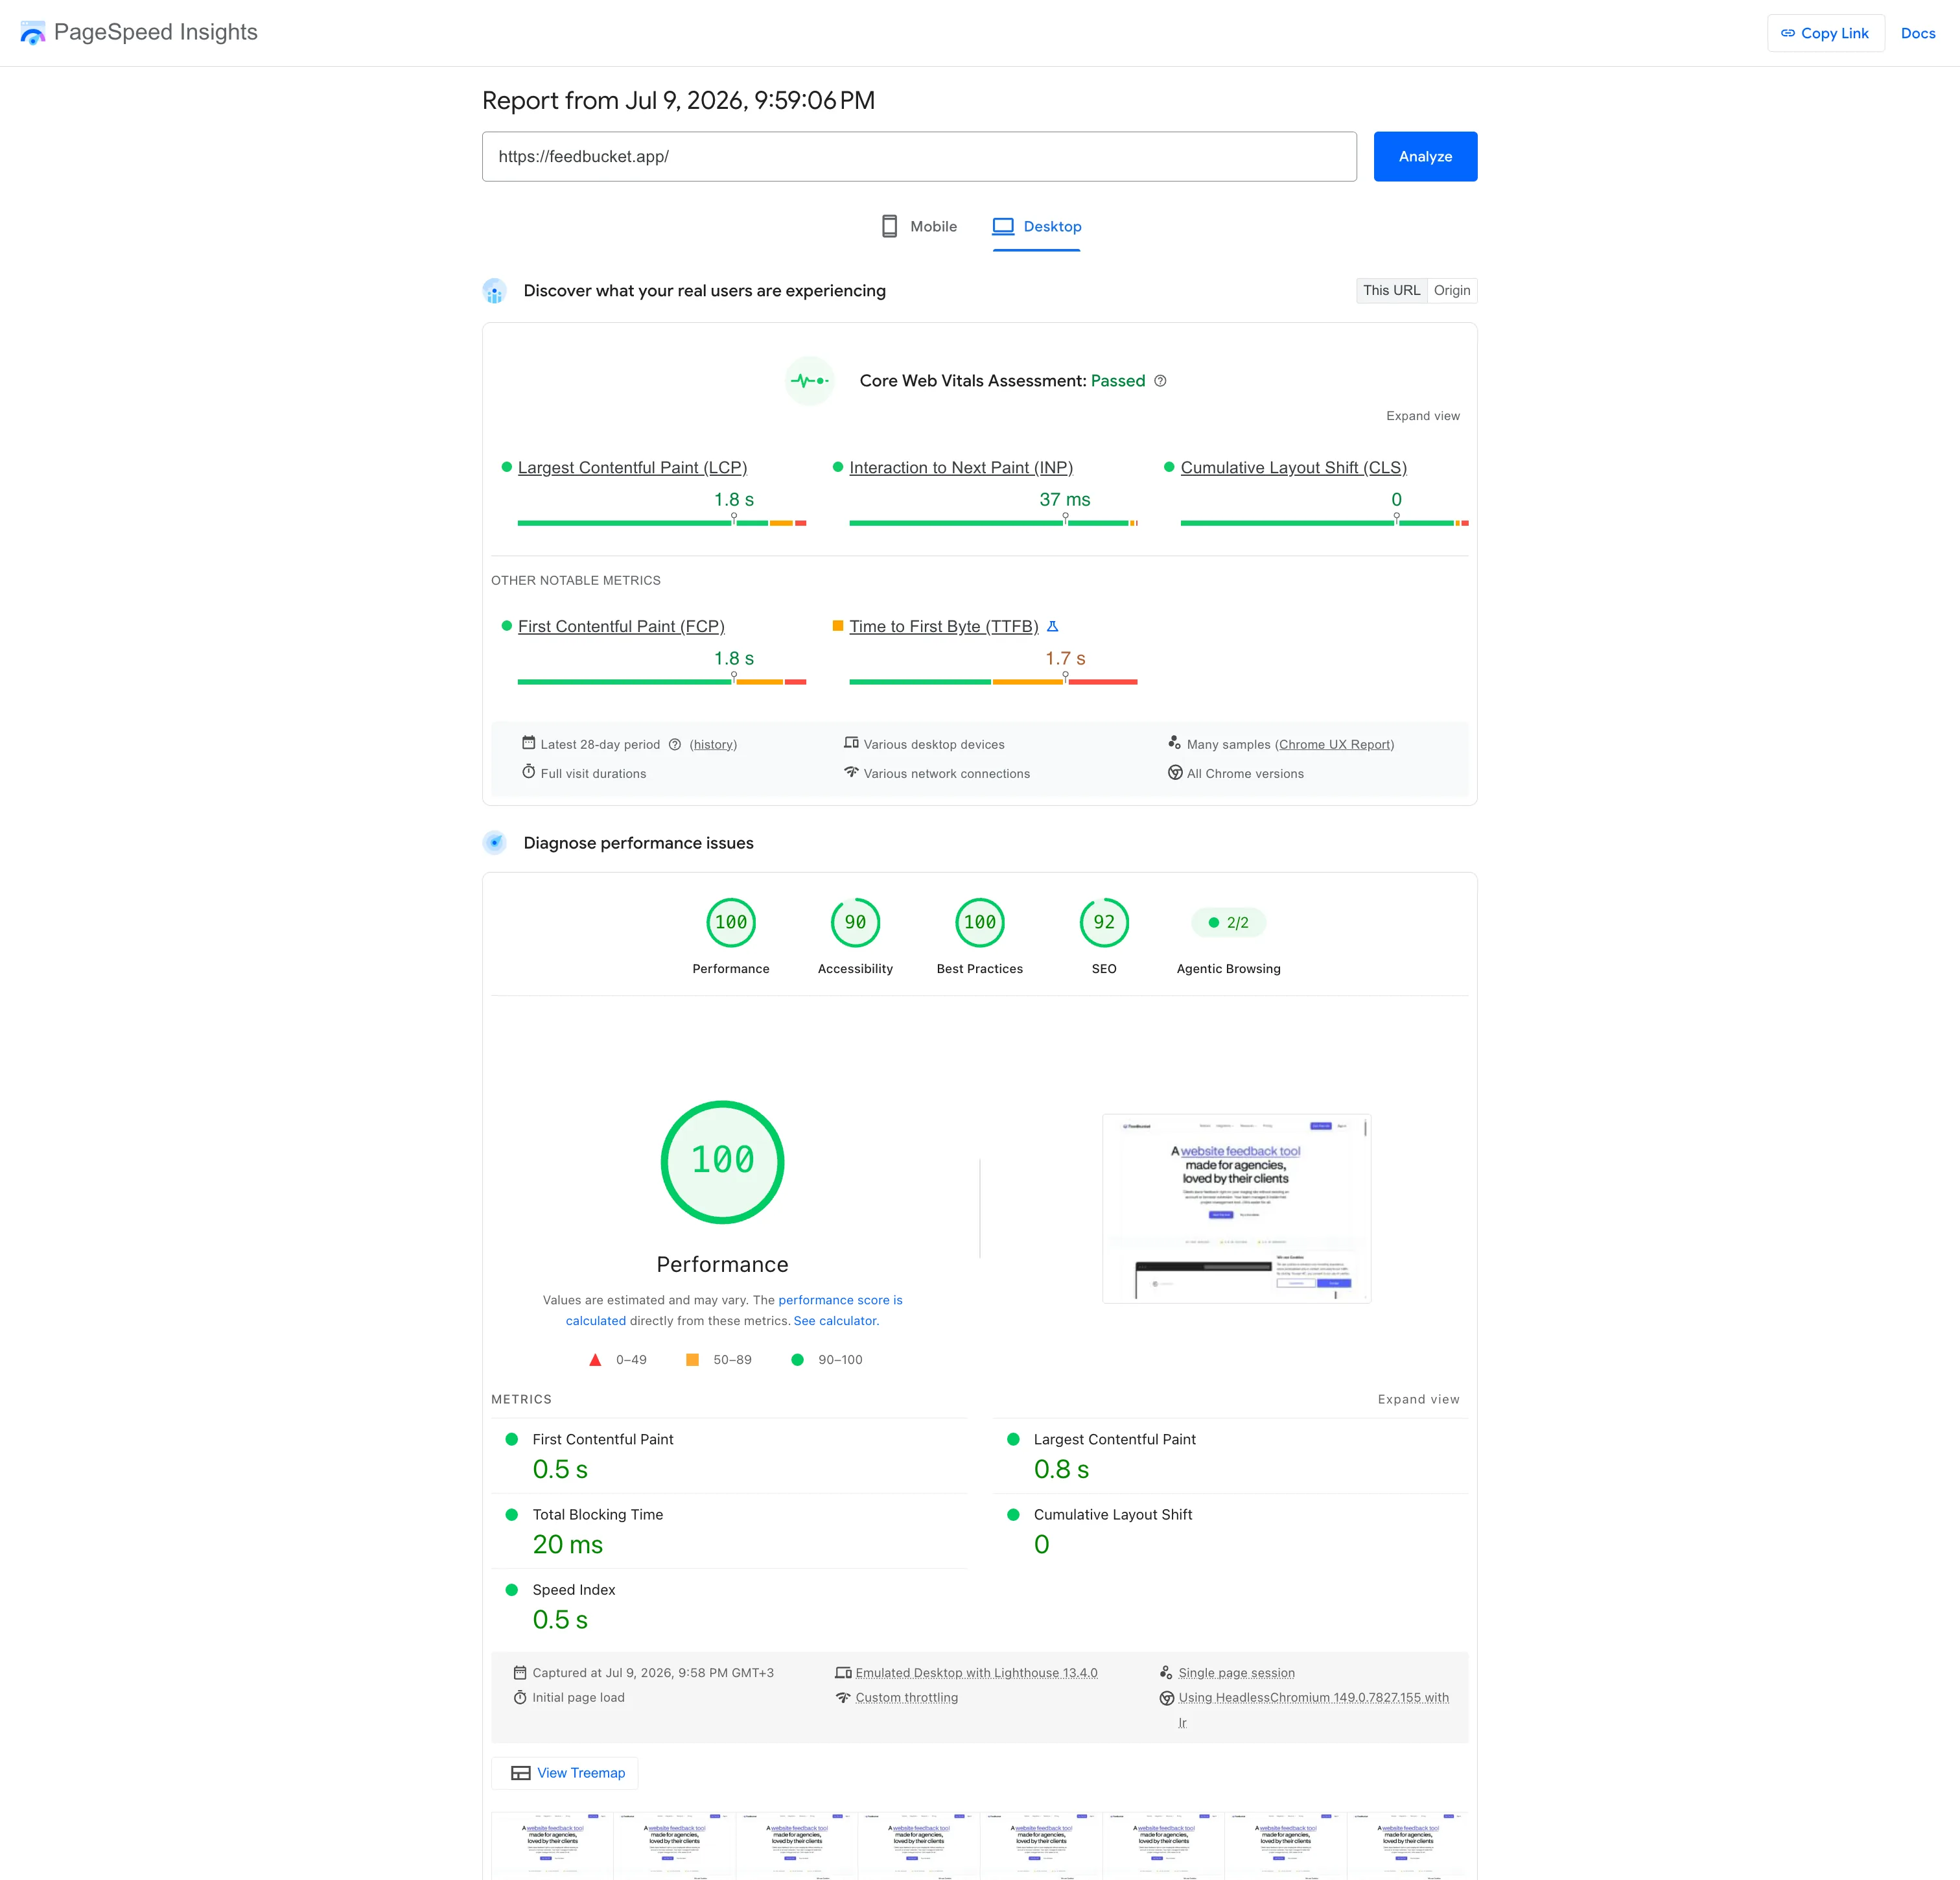Click the device icon beside Emulated Desktop
Image resolution: width=1960 pixels, height=1880 pixels.
click(x=843, y=1672)
